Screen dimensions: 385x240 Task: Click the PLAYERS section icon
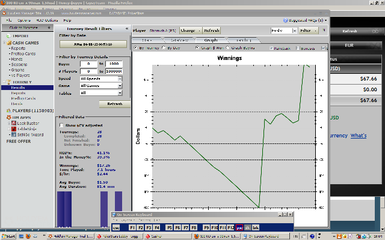[x=8, y=110]
